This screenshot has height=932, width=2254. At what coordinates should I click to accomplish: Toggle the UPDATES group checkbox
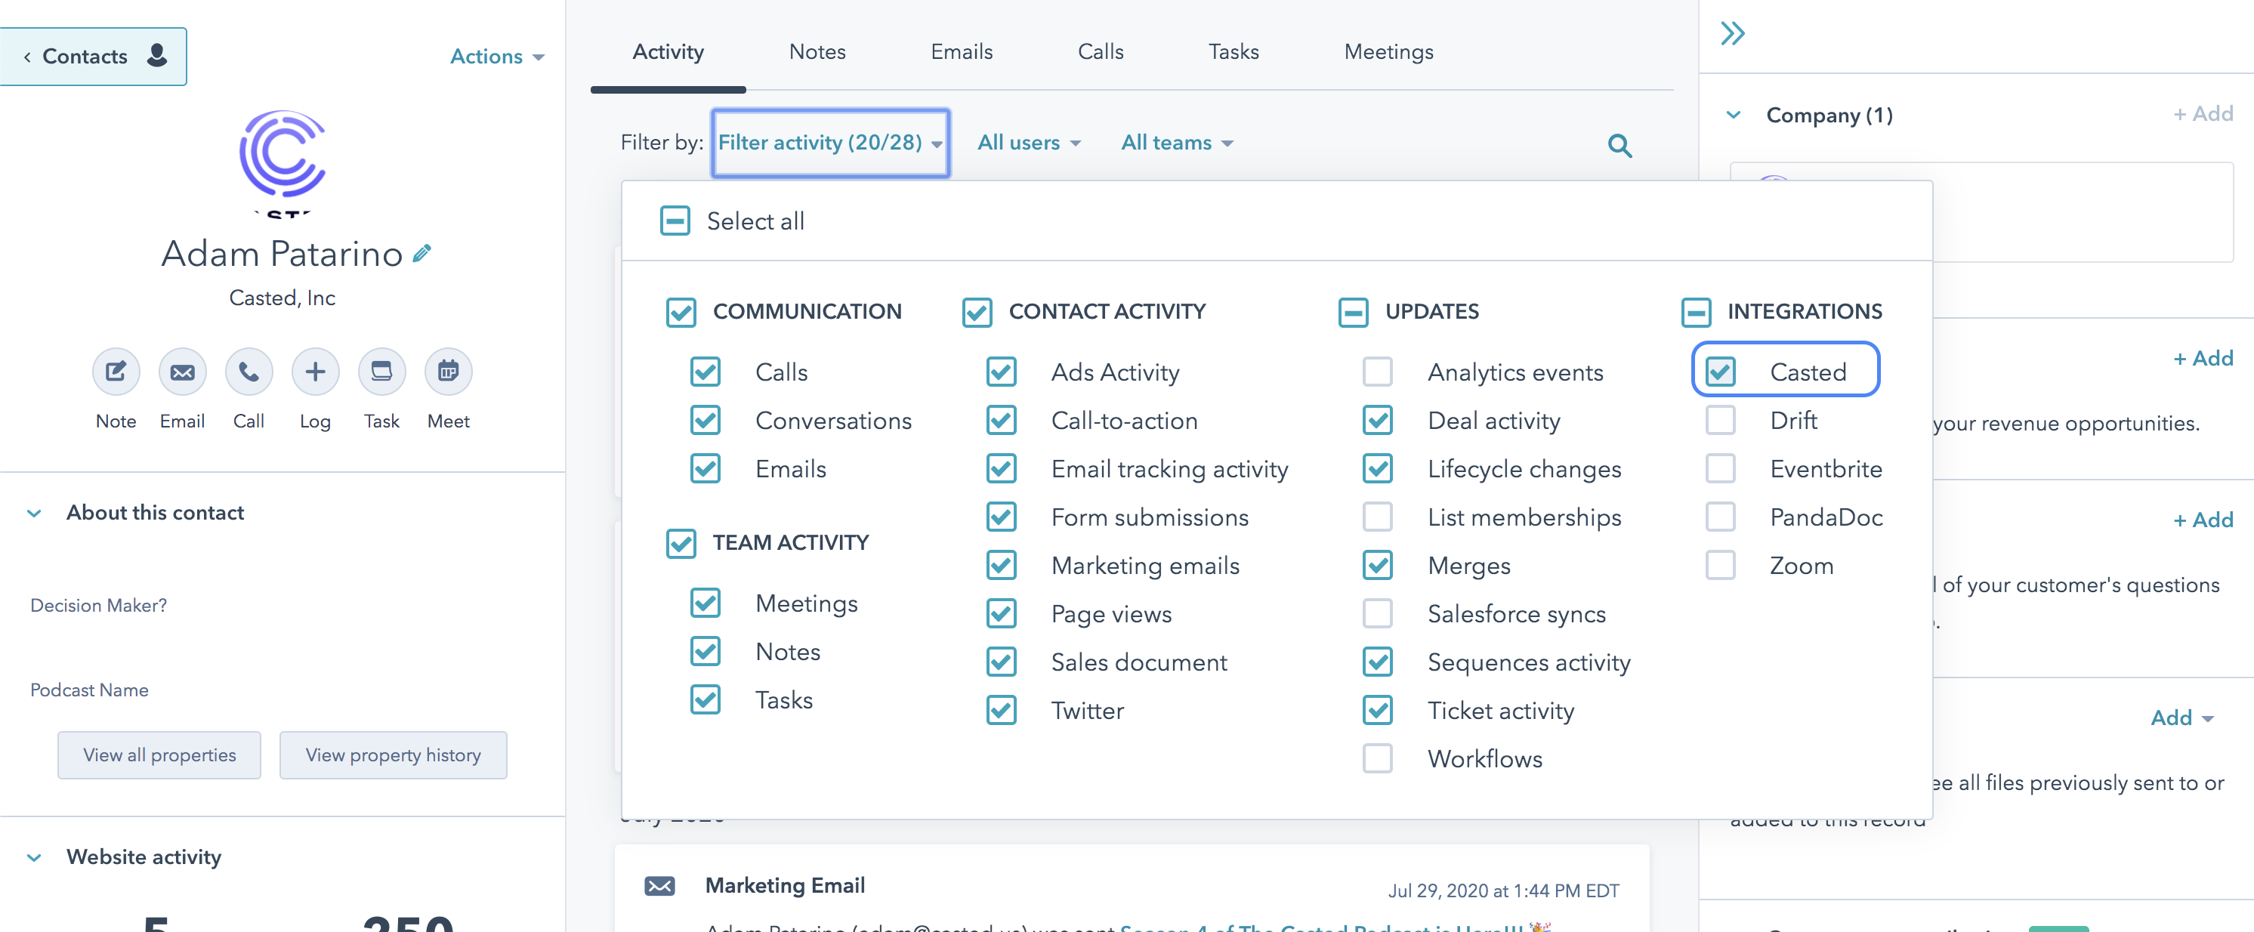(1353, 311)
